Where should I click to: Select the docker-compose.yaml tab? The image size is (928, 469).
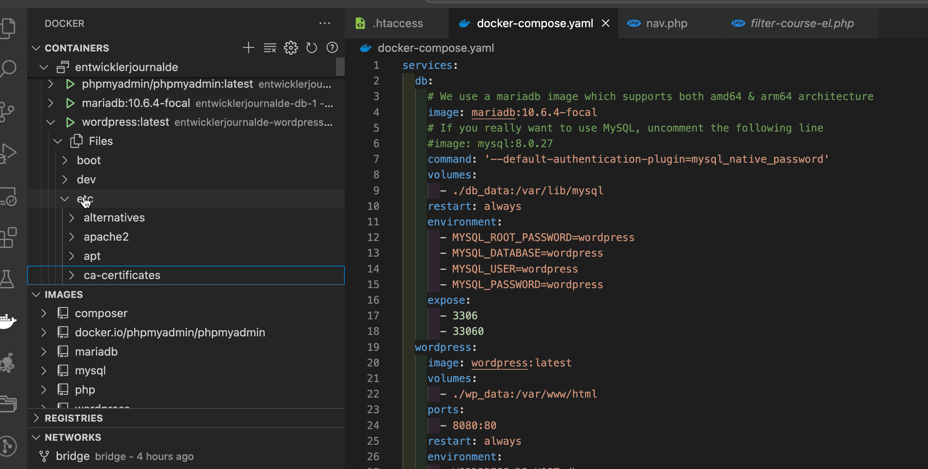click(533, 23)
